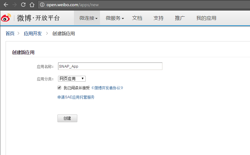Go to 应用开发 breadcrumb link
Viewport: 250px width, 155px height.
click(33, 33)
